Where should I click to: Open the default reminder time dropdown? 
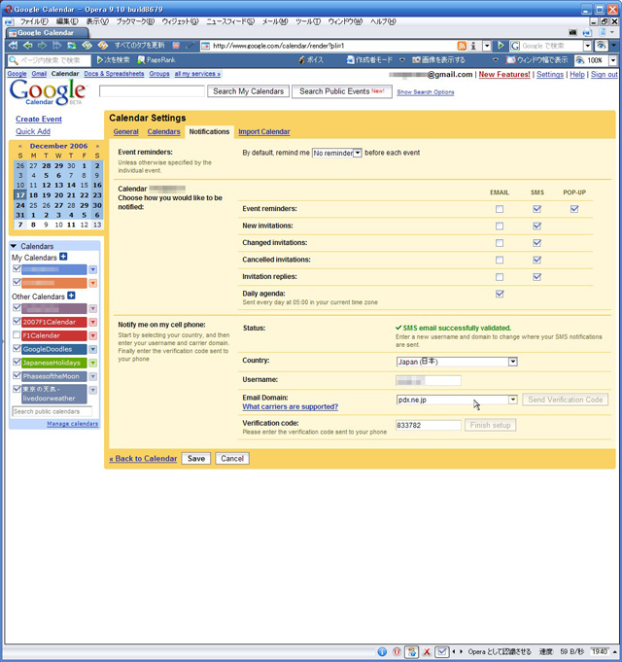coord(336,153)
